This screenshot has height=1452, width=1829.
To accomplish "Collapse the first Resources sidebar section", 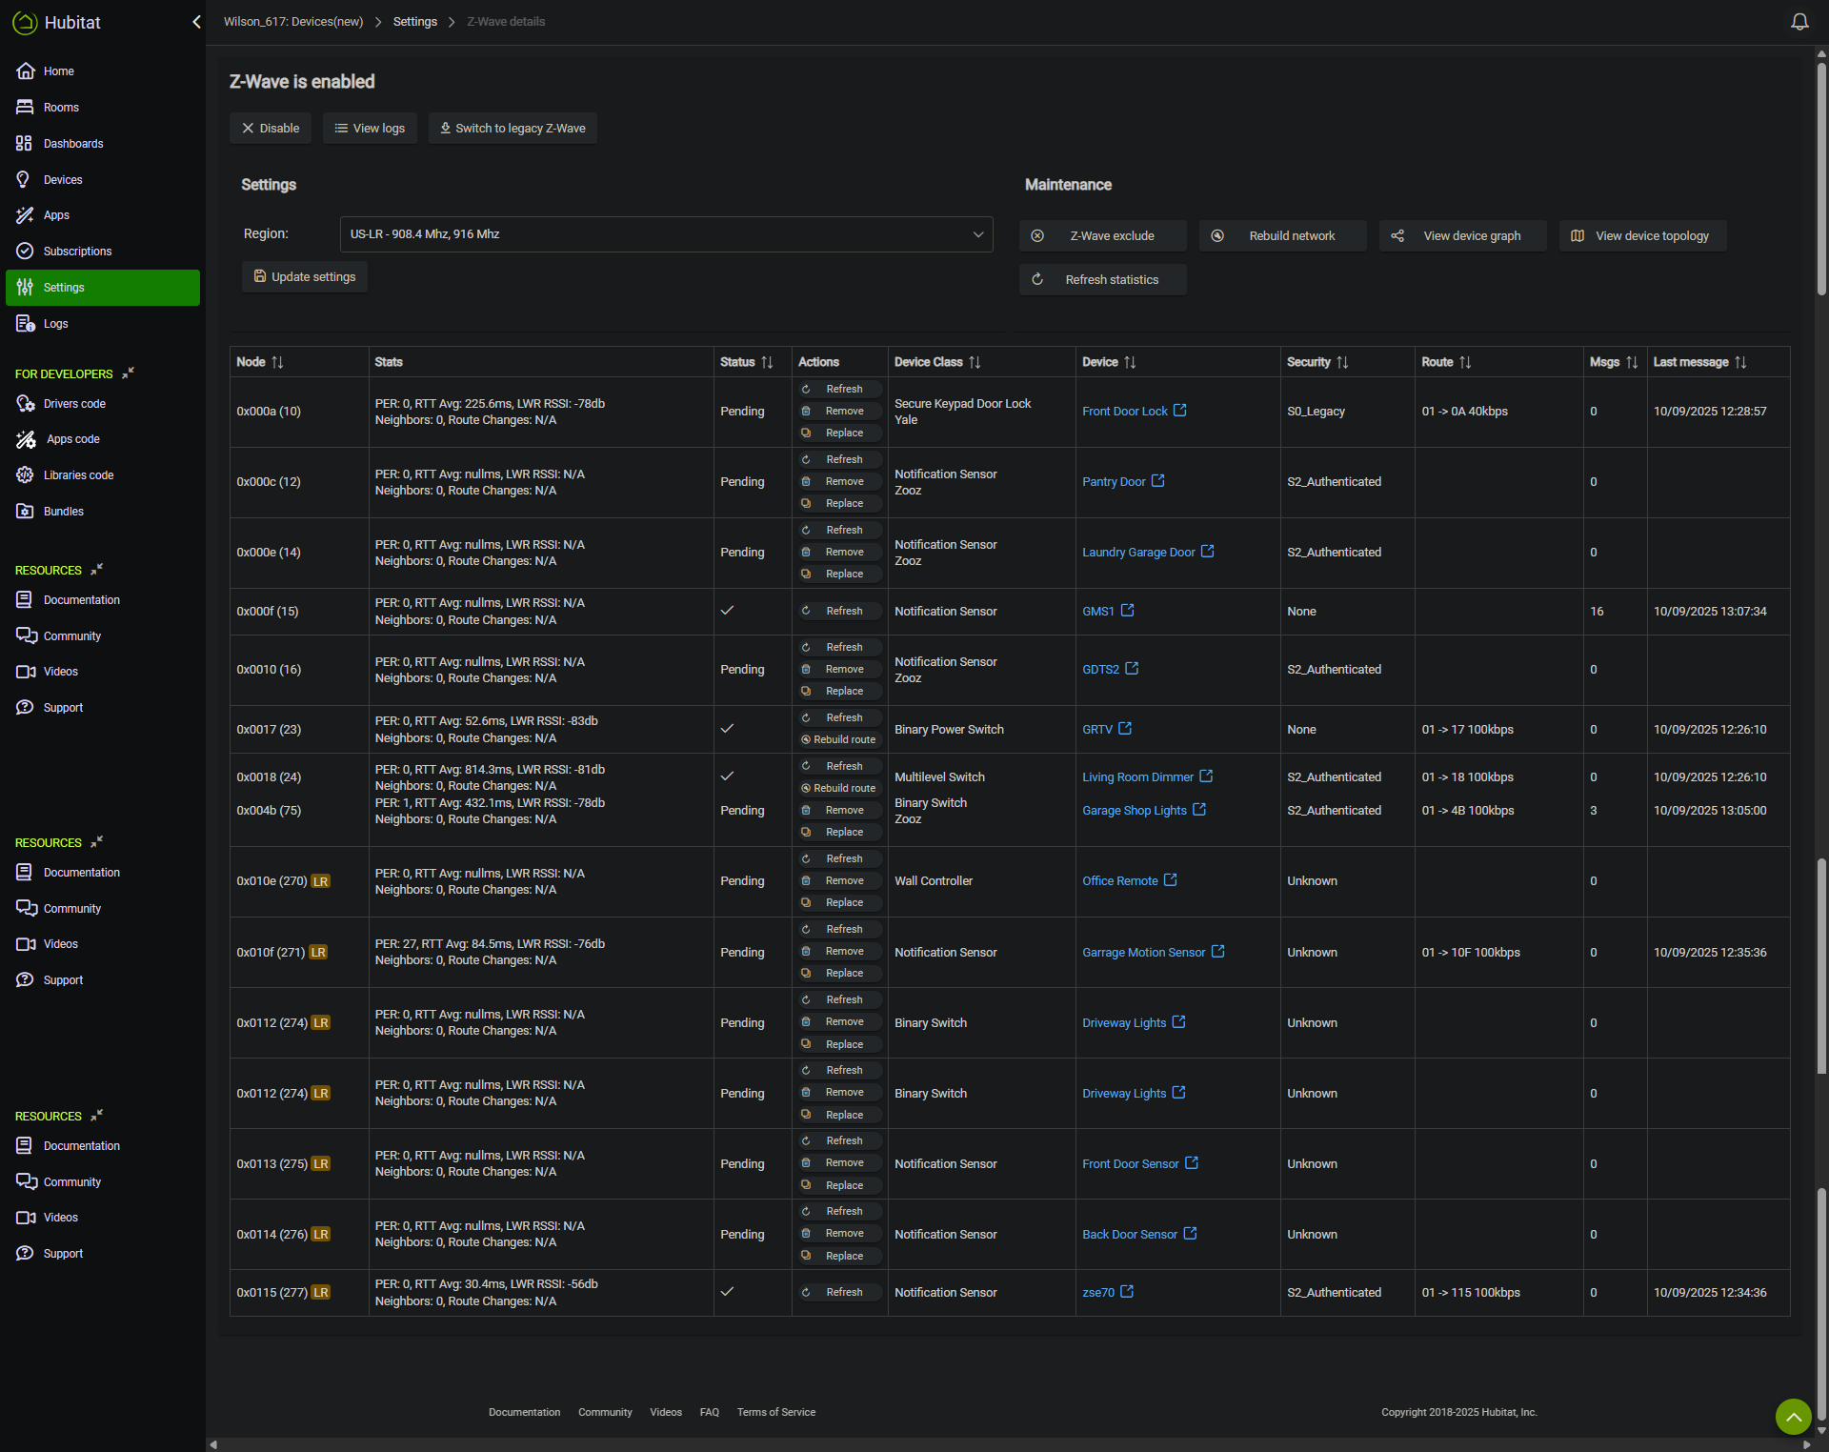I will click(96, 570).
